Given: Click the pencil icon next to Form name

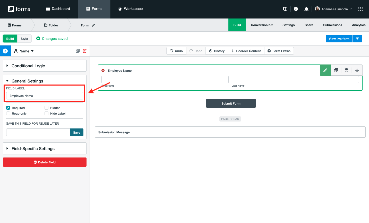Looking at the screenshot, I should tap(93, 25).
